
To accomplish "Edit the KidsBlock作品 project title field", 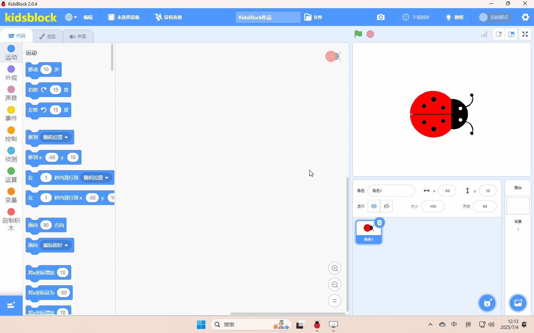I will [268, 17].
